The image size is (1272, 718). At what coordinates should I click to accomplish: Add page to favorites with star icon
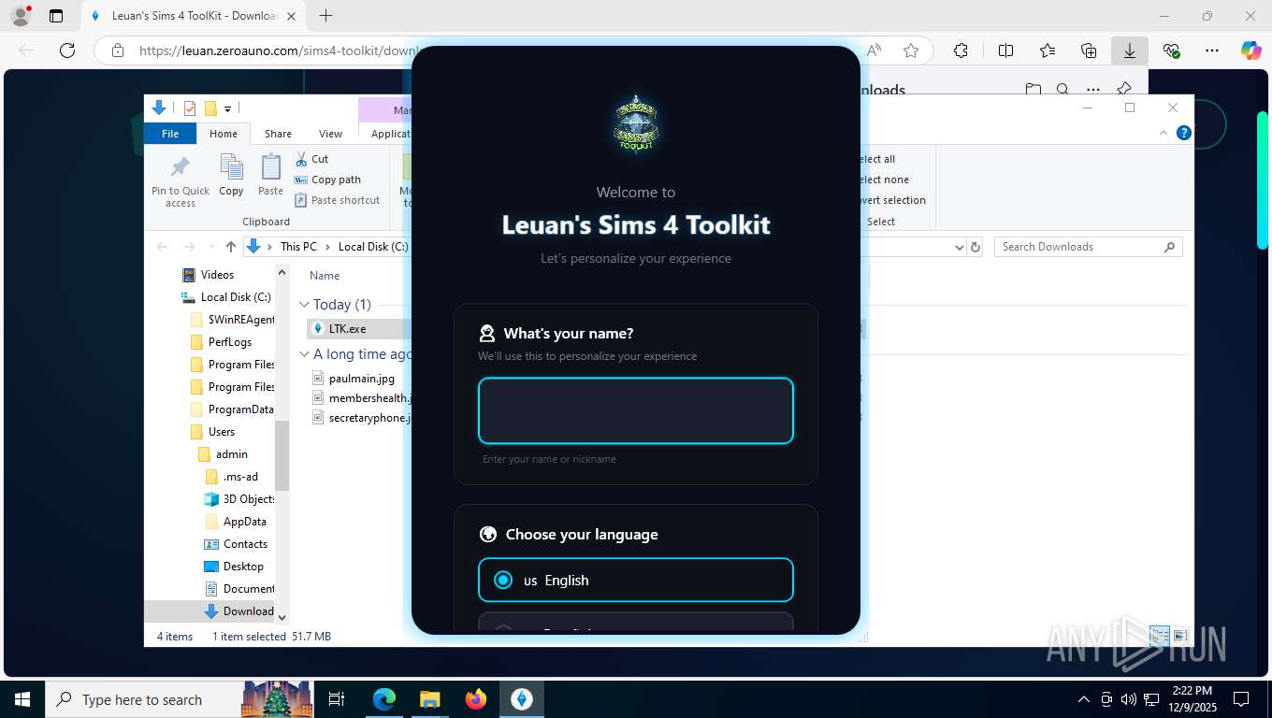(x=911, y=50)
